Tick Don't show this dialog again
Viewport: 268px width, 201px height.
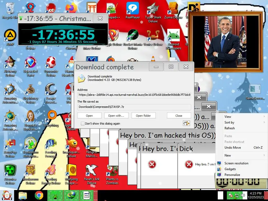pos(82,124)
